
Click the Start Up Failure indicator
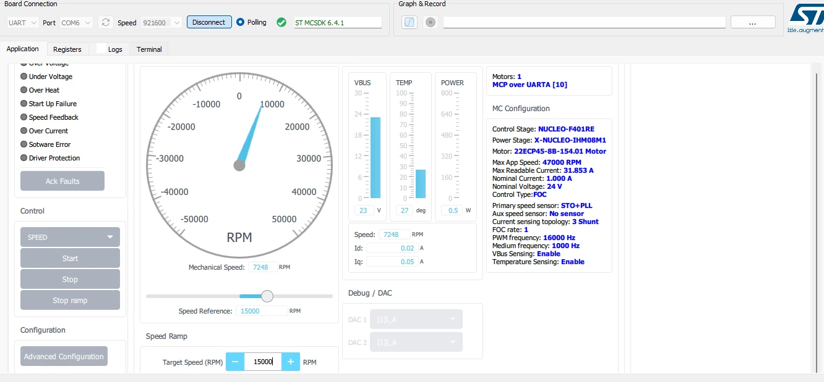click(24, 104)
